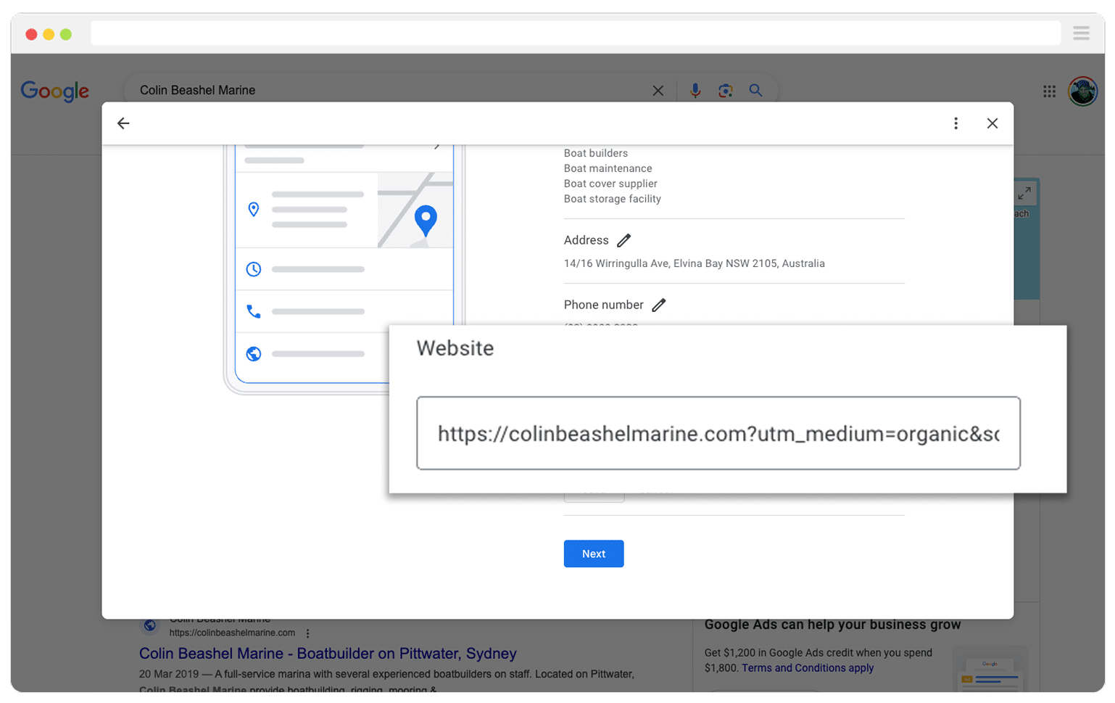The width and height of the screenshot is (1115, 703).
Task: Edit the Phone number with the pencil icon
Action: click(x=658, y=305)
